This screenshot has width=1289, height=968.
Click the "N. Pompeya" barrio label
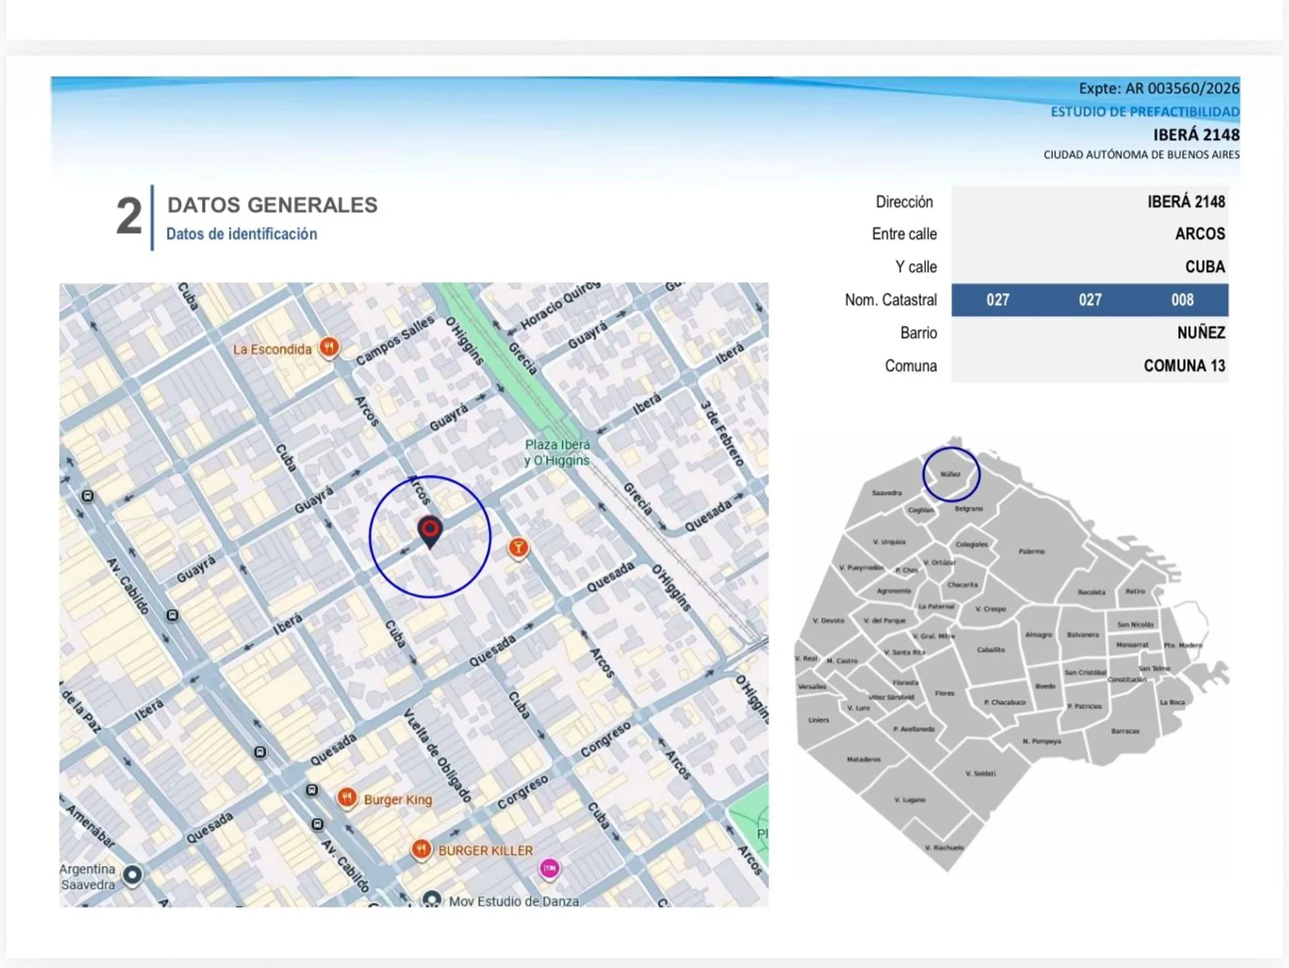click(1041, 741)
